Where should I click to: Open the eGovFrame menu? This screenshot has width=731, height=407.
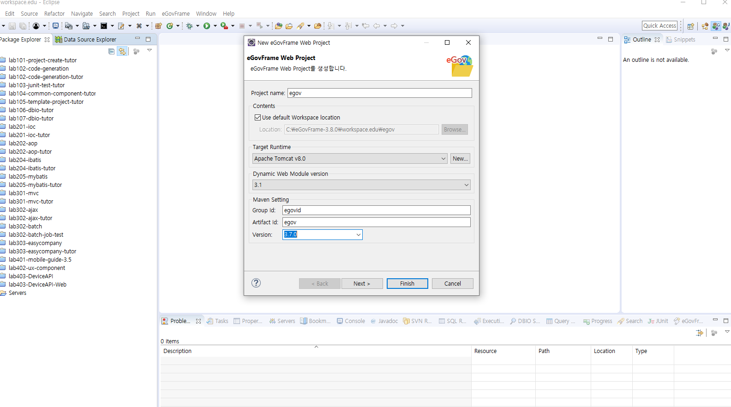pyautogui.click(x=175, y=14)
